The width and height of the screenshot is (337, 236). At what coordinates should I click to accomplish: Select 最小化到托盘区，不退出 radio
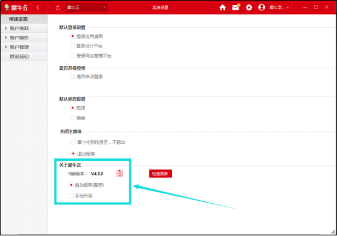(x=73, y=142)
